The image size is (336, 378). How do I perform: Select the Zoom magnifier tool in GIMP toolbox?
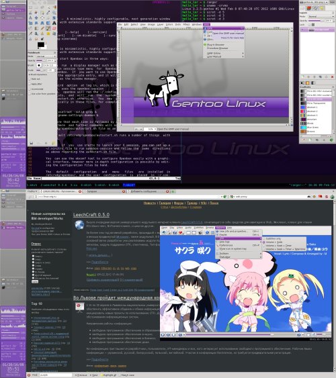tap(54, 13)
